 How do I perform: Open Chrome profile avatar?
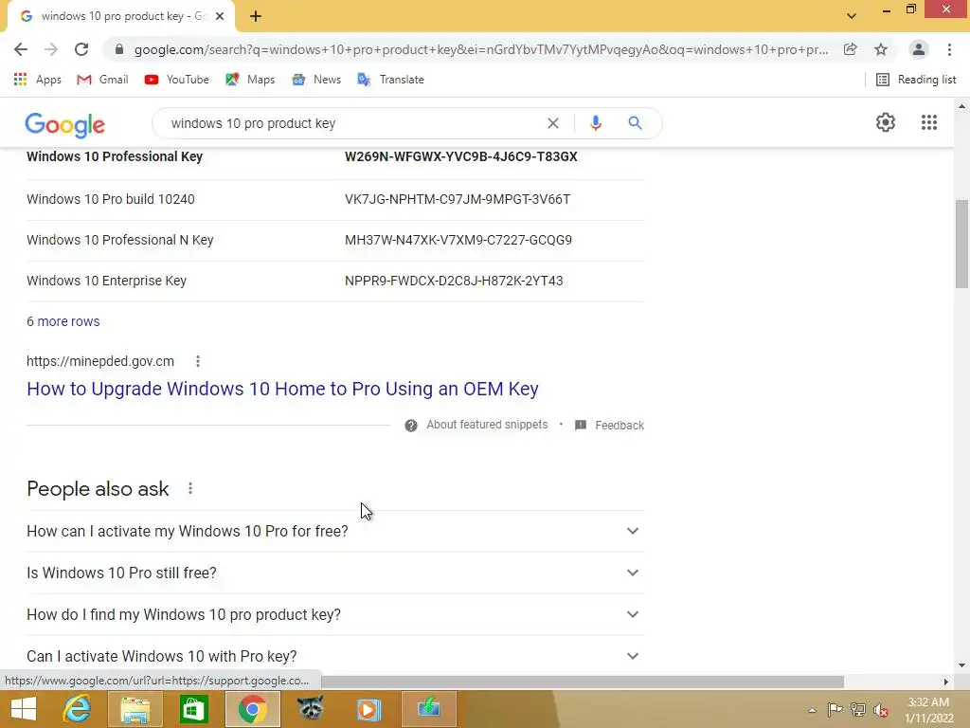click(x=919, y=49)
